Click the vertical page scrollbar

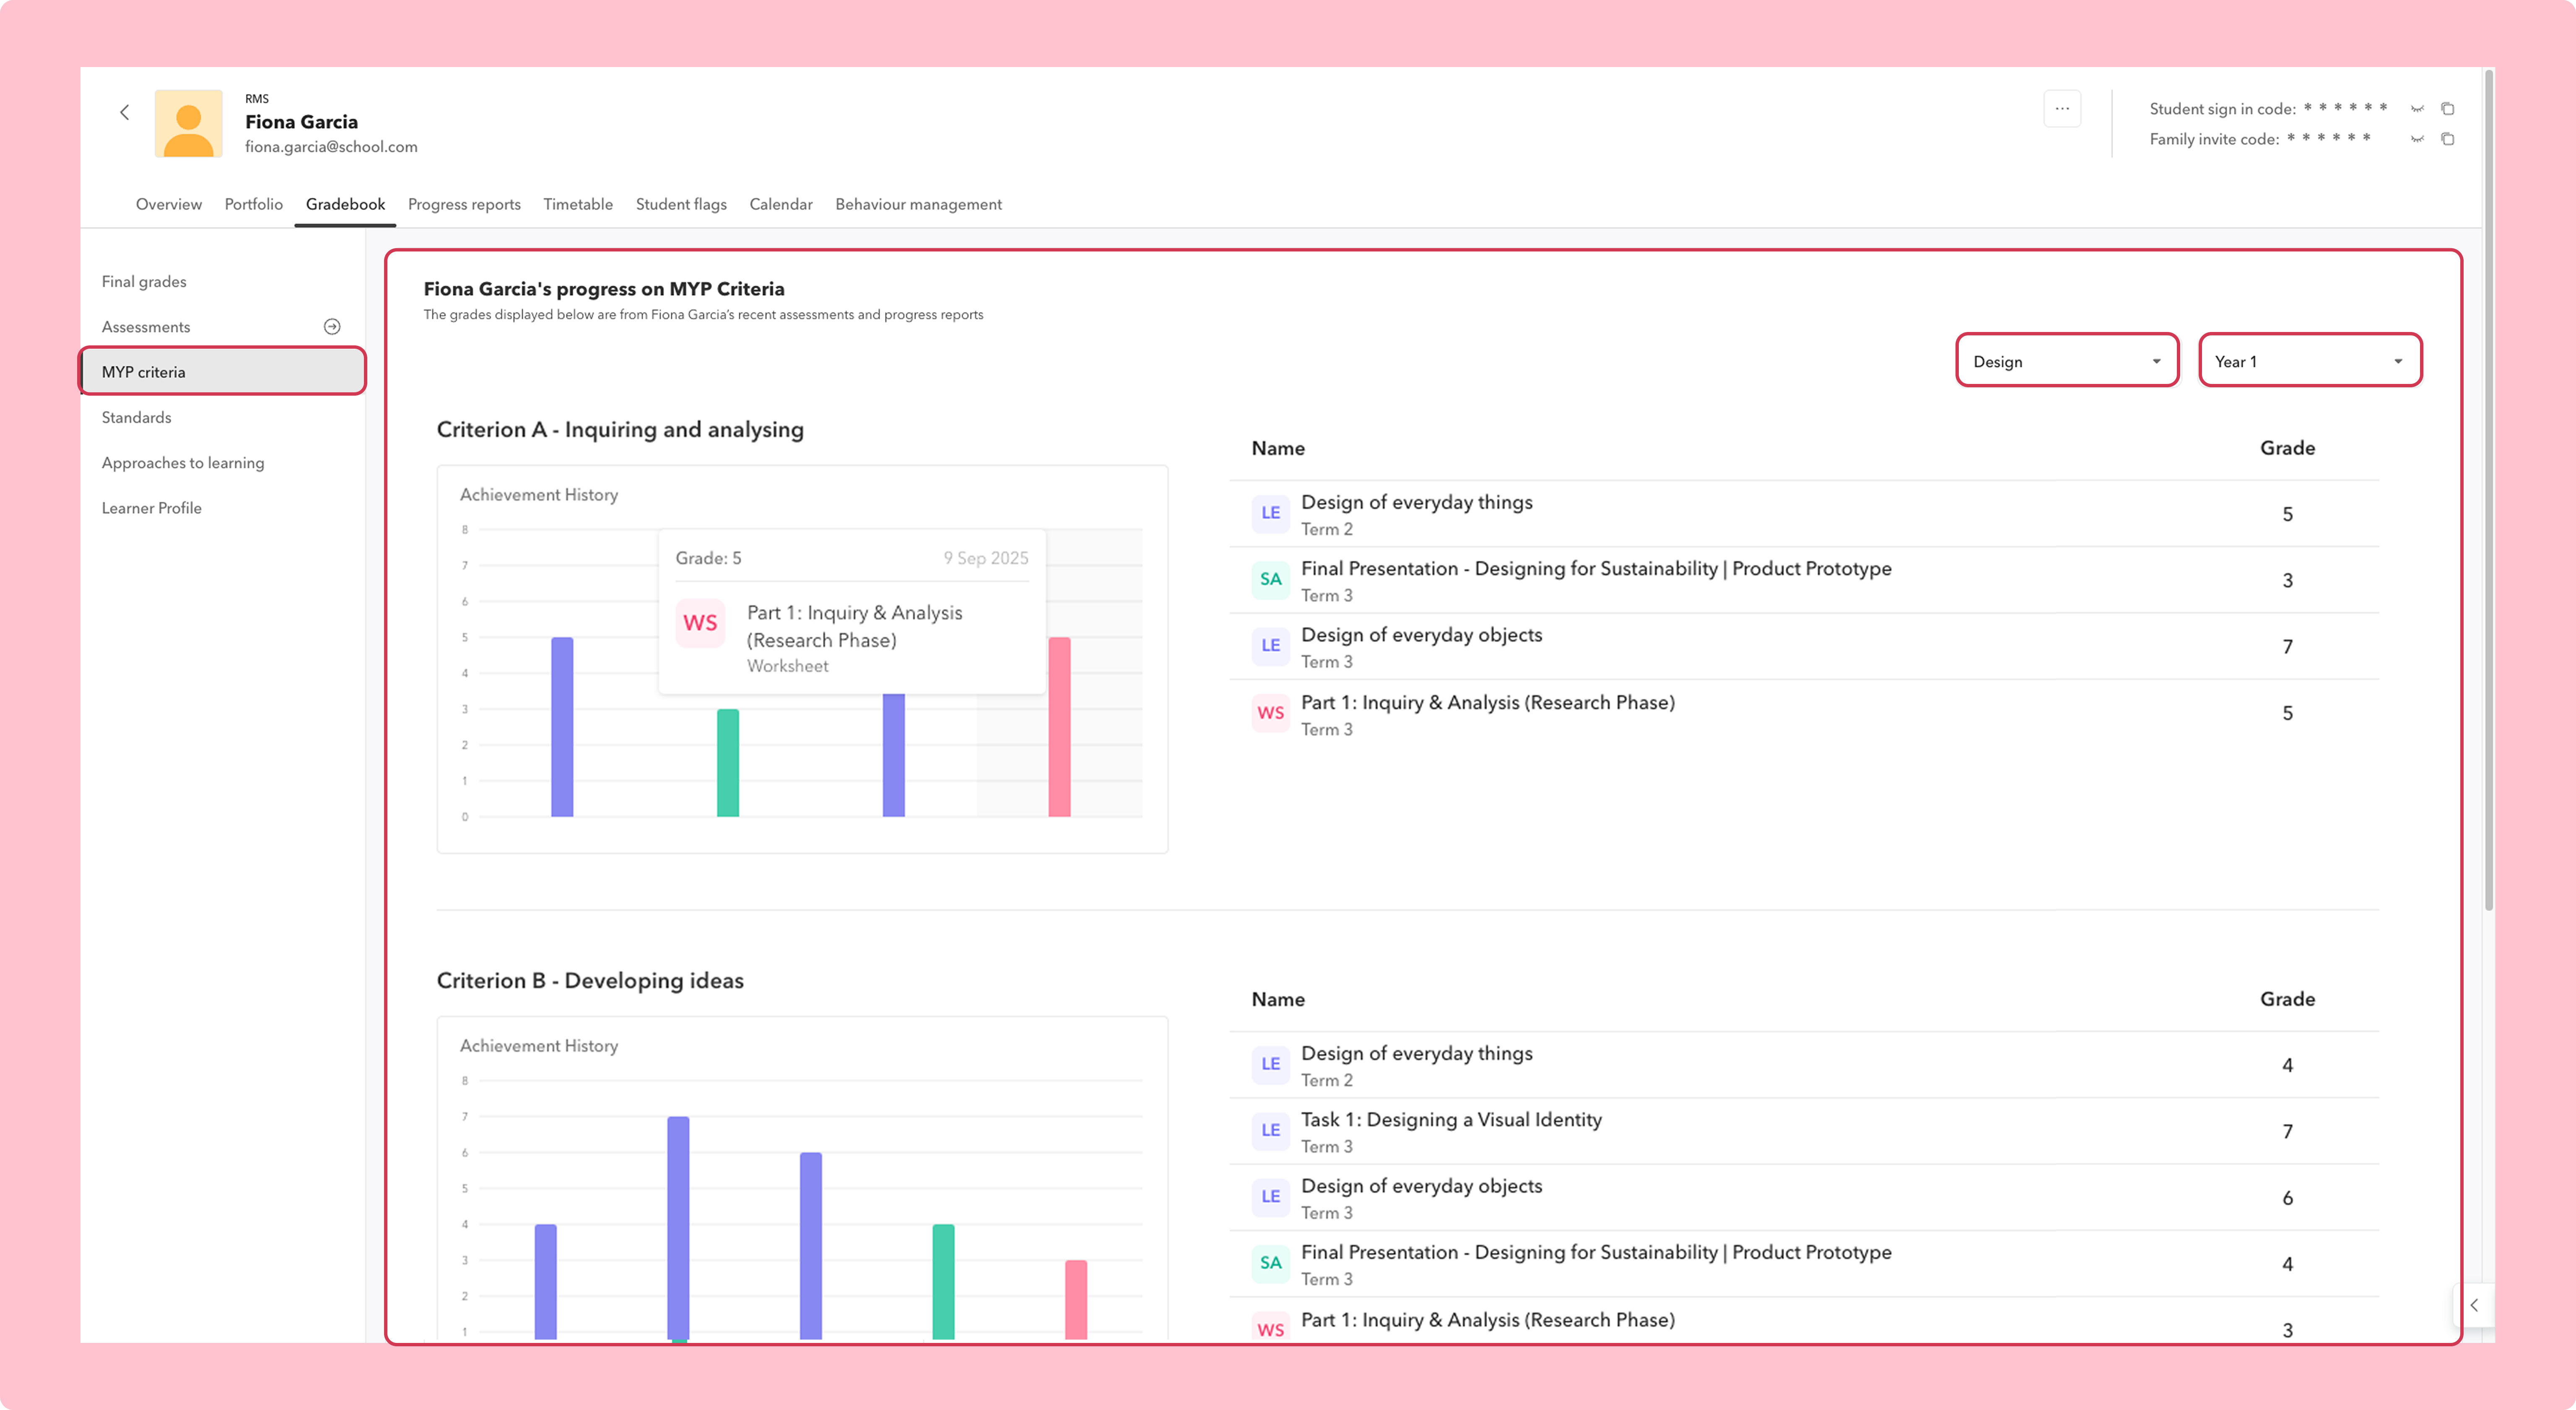pyautogui.click(x=2488, y=490)
